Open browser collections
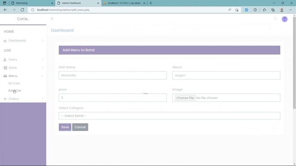Image resolution: width=296 pixels, height=166 pixels. (273, 10)
